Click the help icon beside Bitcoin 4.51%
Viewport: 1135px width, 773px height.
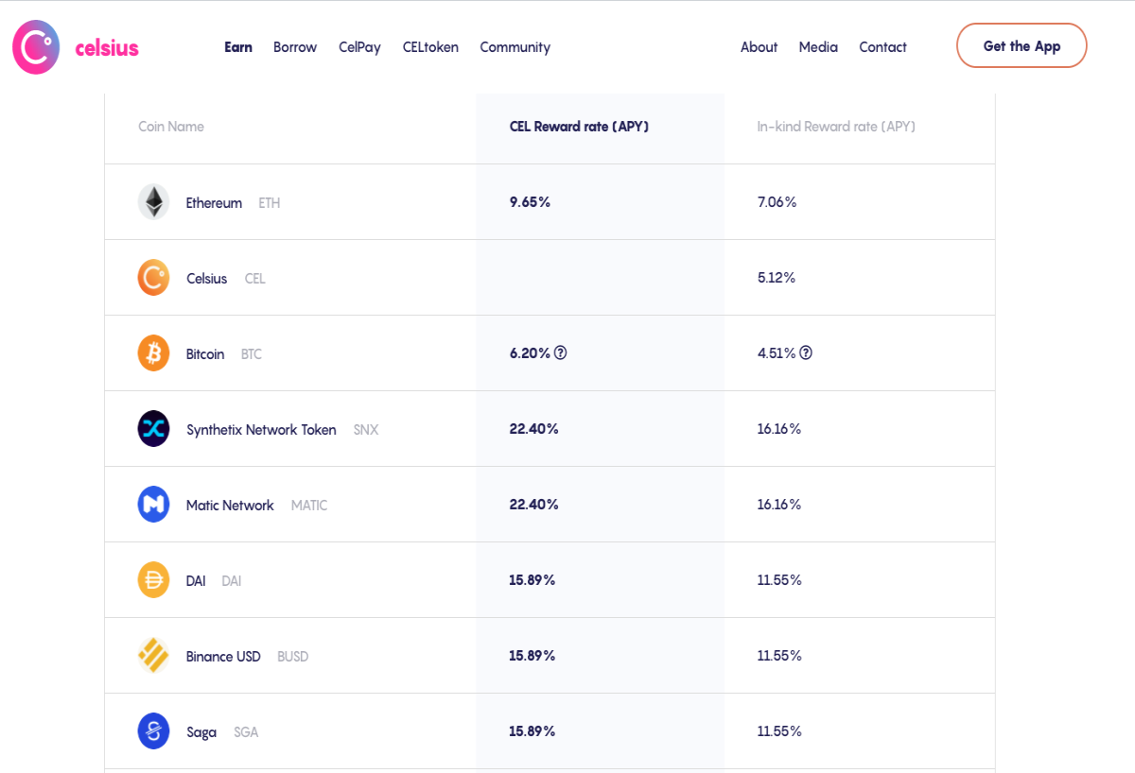pos(806,352)
